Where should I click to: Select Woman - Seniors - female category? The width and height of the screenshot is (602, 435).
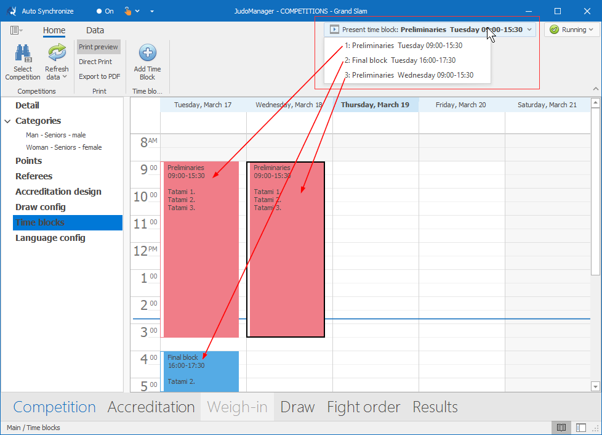(x=64, y=147)
